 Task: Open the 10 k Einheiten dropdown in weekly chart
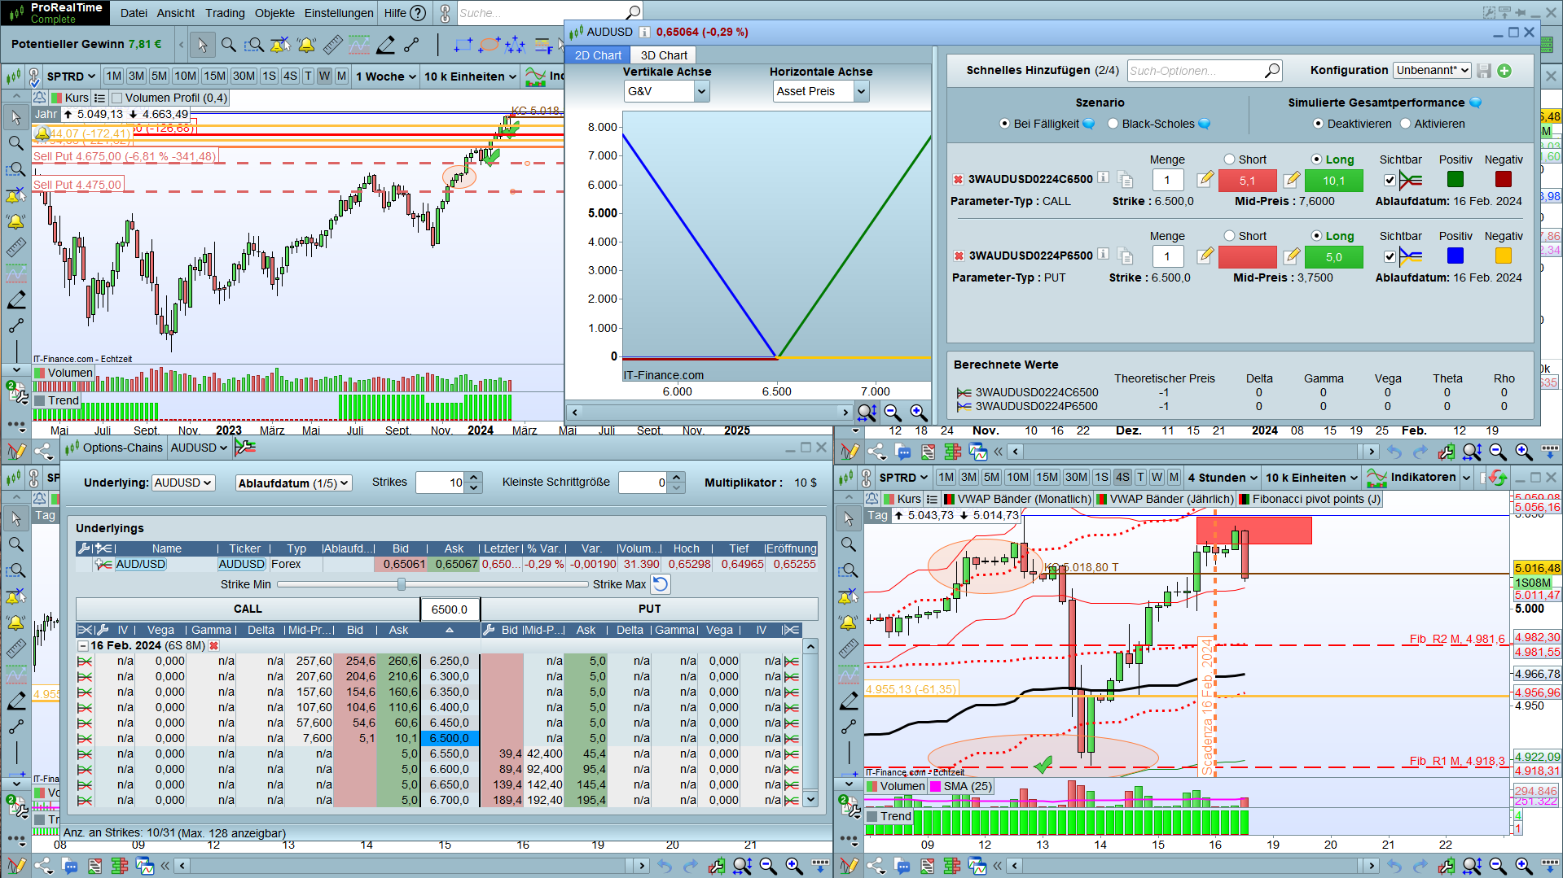click(470, 76)
